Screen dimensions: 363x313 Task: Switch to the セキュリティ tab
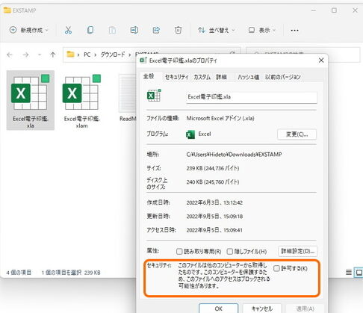click(x=176, y=77)
